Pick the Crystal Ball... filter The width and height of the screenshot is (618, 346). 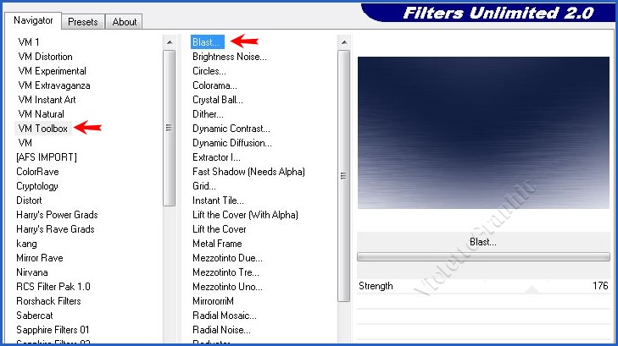click(217, 100)
